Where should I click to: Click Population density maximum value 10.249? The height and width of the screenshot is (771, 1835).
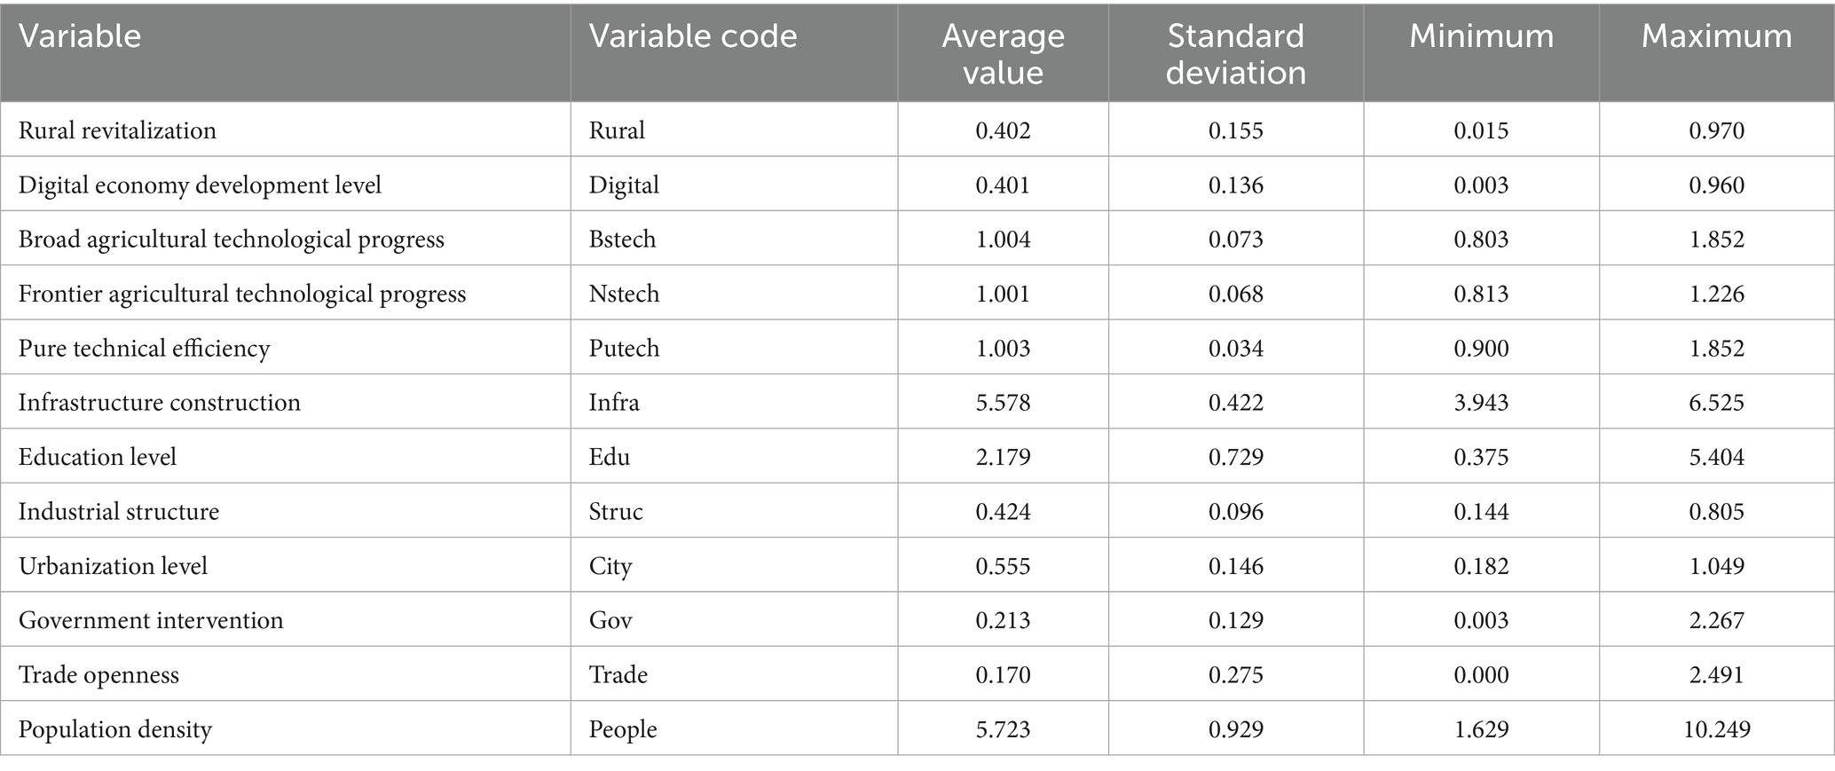click(1716, 729)
